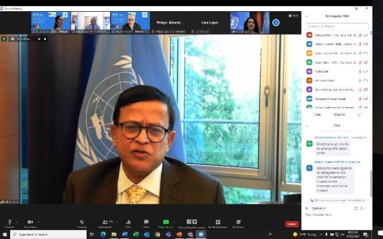
Task: Toggle Abwoga Michael's muted microphone icon
Action: [360, 99]
